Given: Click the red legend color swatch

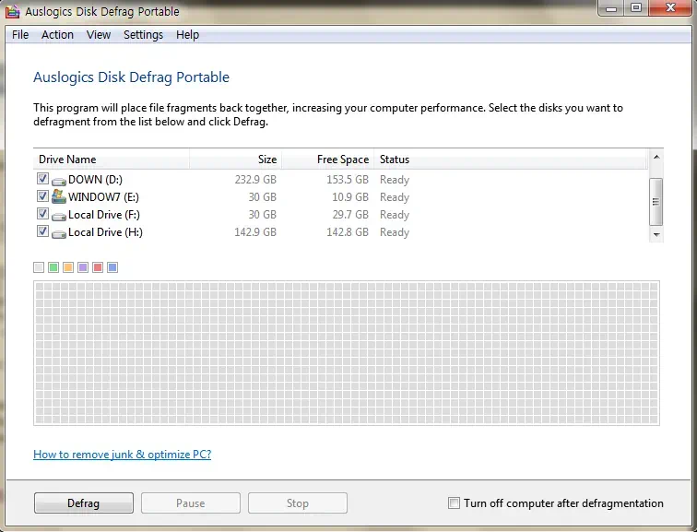Looking at the screenshot, I should (x=98, y=267).
